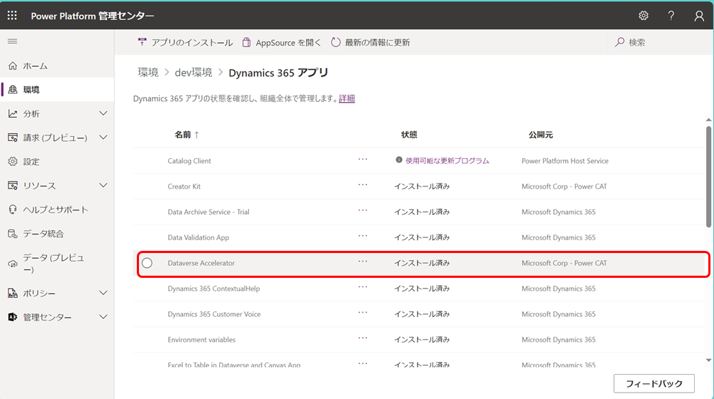Click the vertical scrollbar thumb
Image resolution: width=714 pixels, height=399 pixels.
pyautogui.click(x=708, y=176)
